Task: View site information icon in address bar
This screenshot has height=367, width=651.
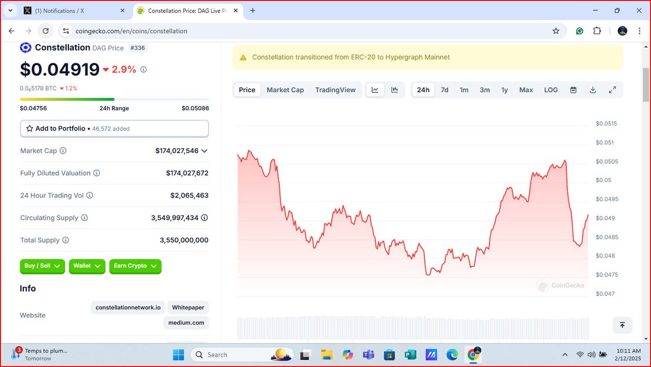Action: click(x=66, y=31)
